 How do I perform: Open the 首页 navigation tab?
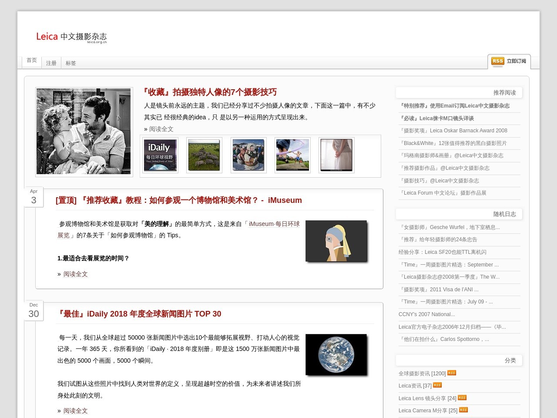pyautogui.click(x=31, y=60)
